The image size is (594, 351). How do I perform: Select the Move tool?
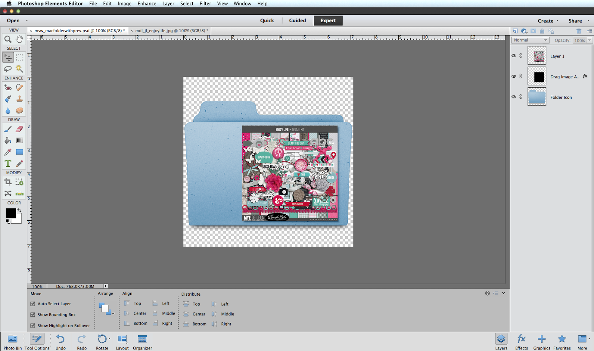tap(8, 58)
